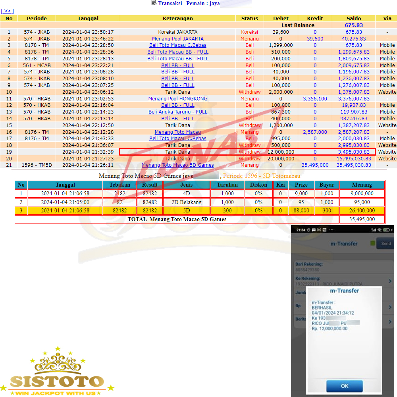Expand the [>>] link above the table
The image size is (397, 397).
point(7,11)
